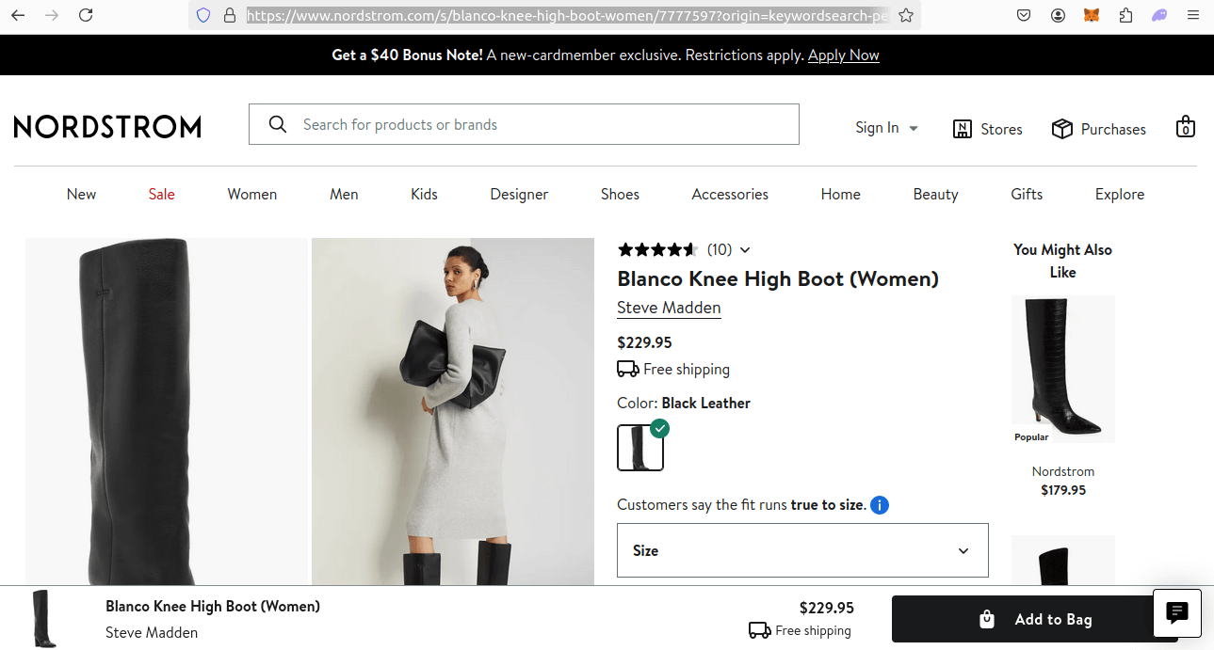Open the MetaMask fox extension icon

[x=1092, y=15]
